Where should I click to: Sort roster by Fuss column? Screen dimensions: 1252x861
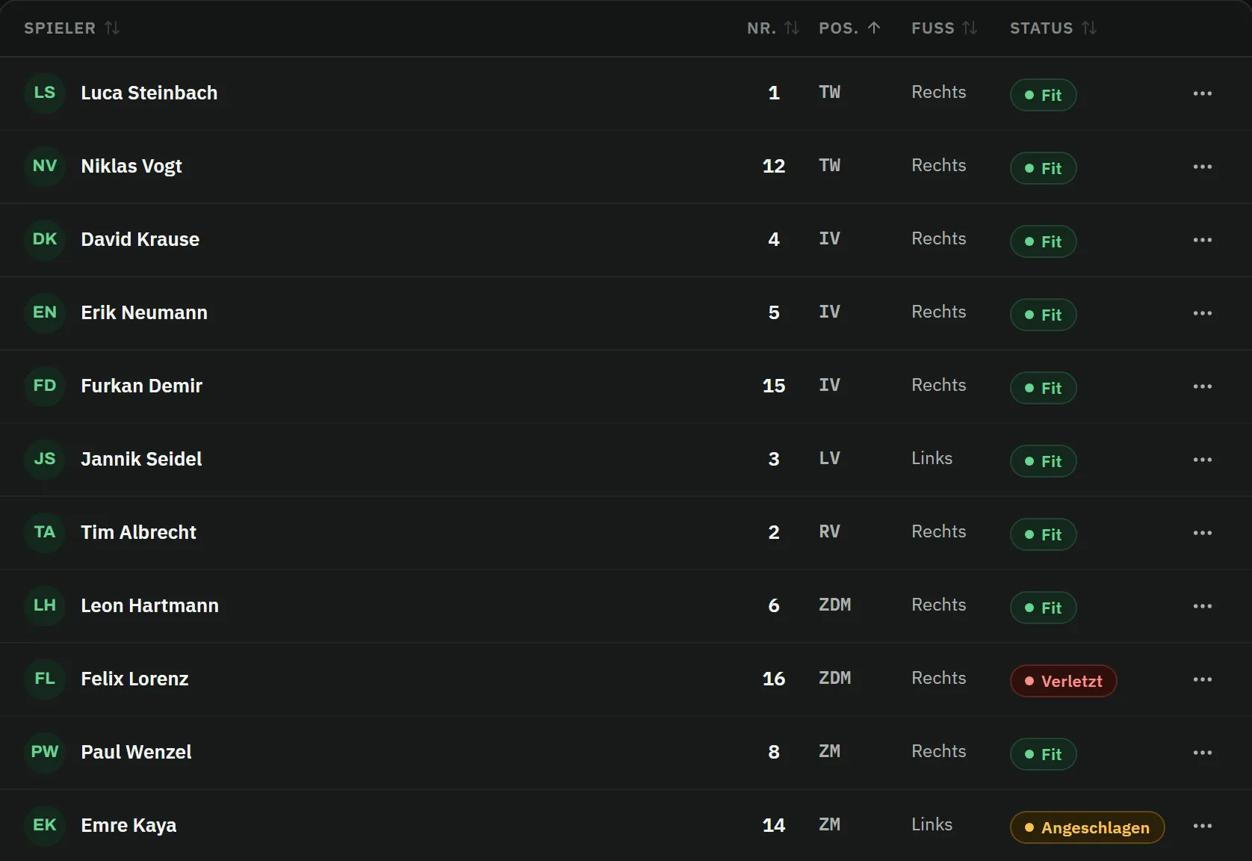click(944, 28)
